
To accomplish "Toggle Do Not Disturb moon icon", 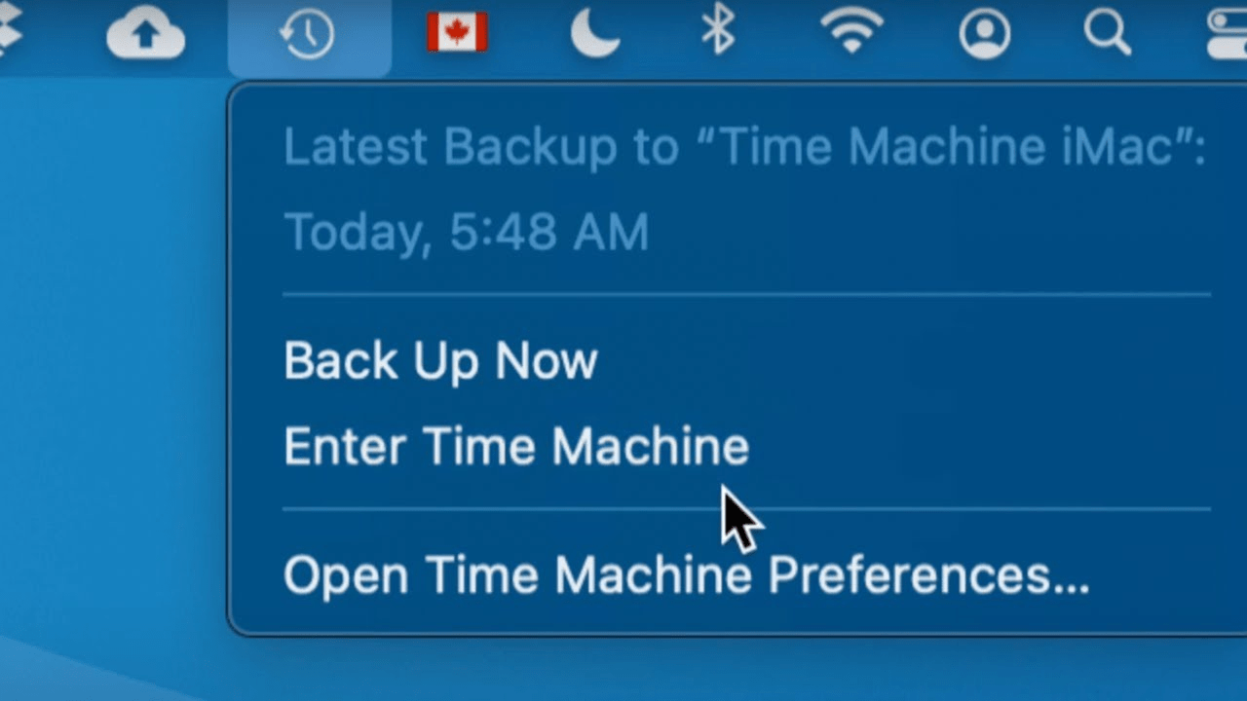I will click(x=594, y=34).
